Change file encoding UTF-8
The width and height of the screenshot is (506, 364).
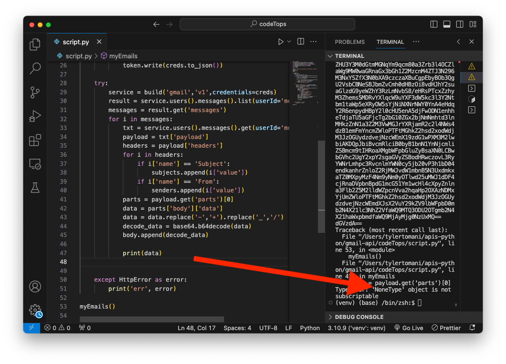click(268, 328)
